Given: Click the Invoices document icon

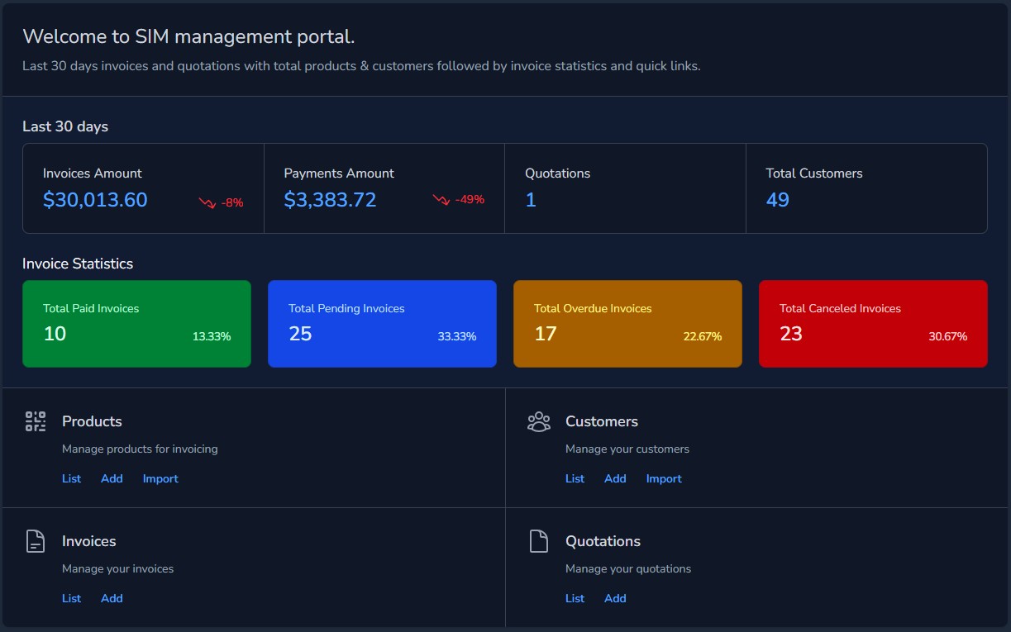Looking at the screenshot, I should click(36, 541).
